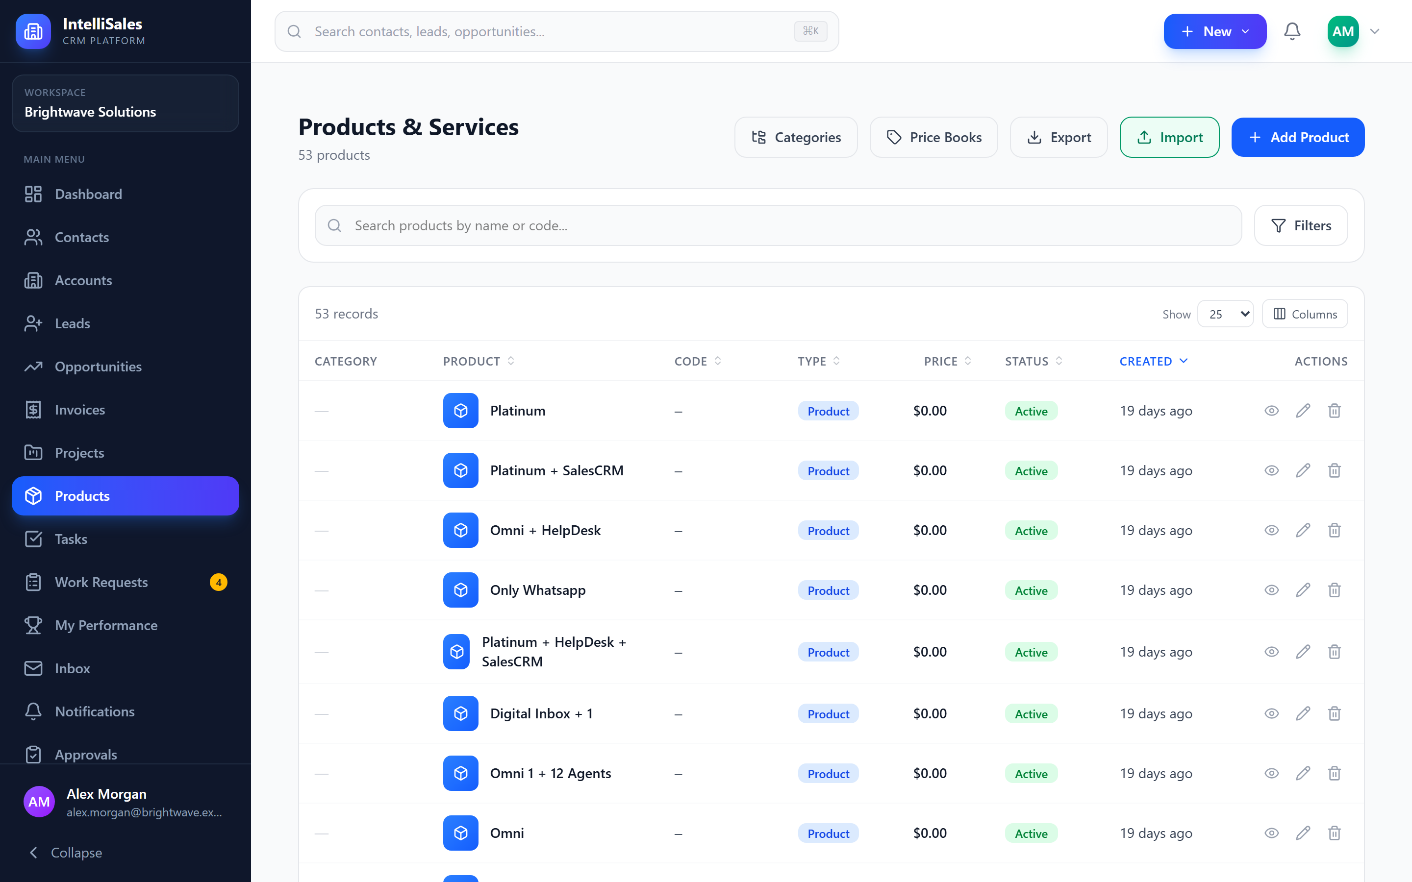This screenshot has height=882, width=1412.
Task: Focus the product name or code search
Action: pos(778,225)
